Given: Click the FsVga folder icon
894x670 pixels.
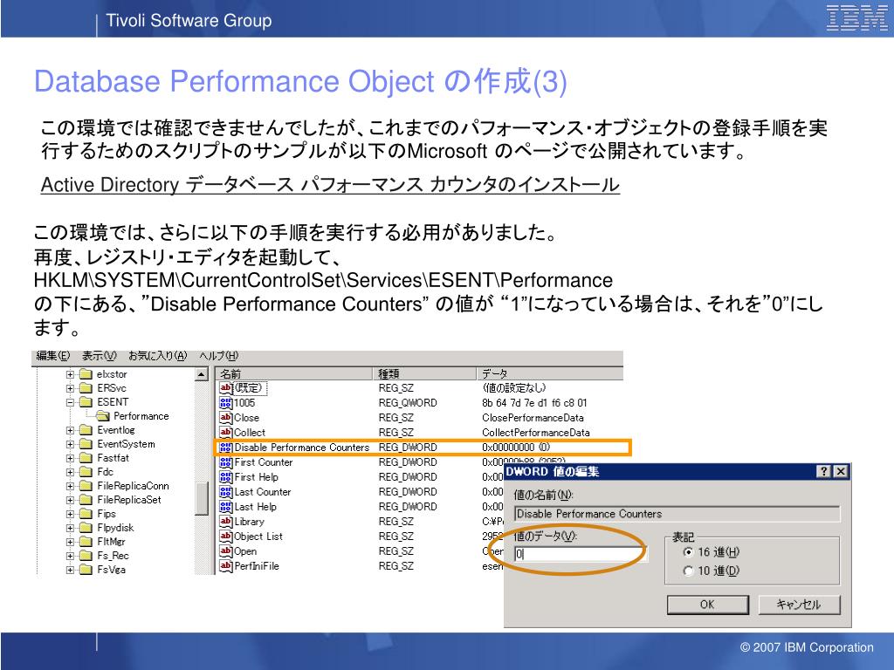Looking at the screenshot, I should tap(86, 570).
